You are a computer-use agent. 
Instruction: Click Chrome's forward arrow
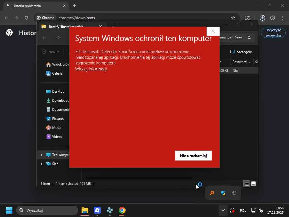[x=16, y=18]
